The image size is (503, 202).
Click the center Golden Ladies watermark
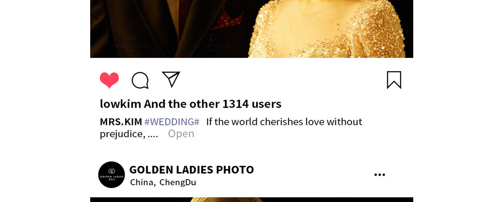pyautogui.click(x=211, y=43)
